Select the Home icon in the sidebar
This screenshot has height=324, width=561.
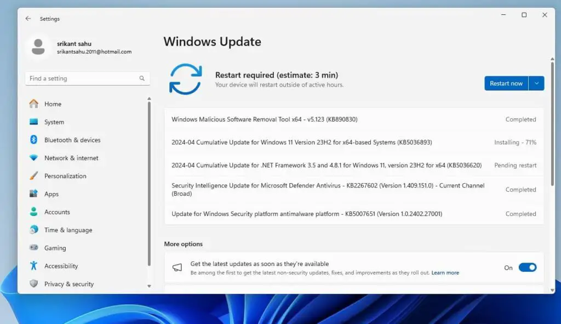coord(35,104)
